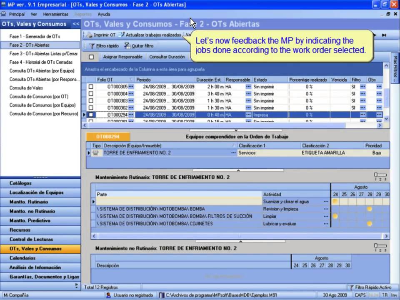
Task: Click database path book icon in status bar
Action: (x=162, y=295)
